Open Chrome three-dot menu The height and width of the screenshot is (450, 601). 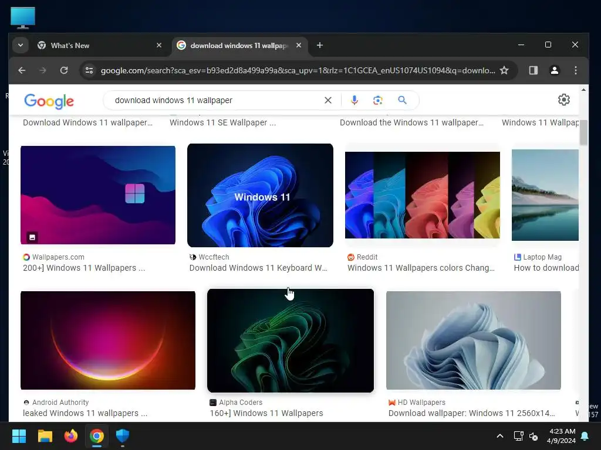click(575, 70)
